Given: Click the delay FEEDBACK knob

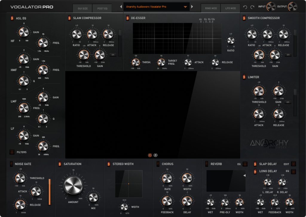Looking at the screenshot, I should tap(275, 202).
